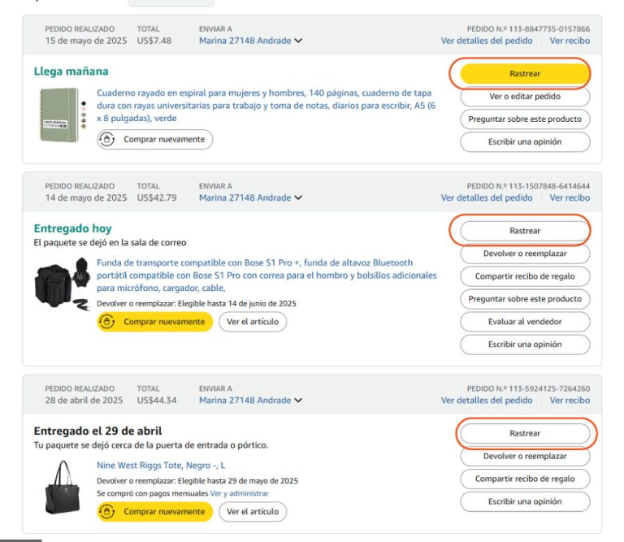Screen dimensions: 624x542
Task: Click yellow Rastrear button for notebook order
Action: 525,74
